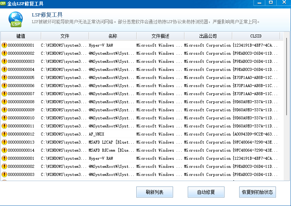Click the warning icon beside key 000000000012

pyautogui.click(x=4, y=134)
